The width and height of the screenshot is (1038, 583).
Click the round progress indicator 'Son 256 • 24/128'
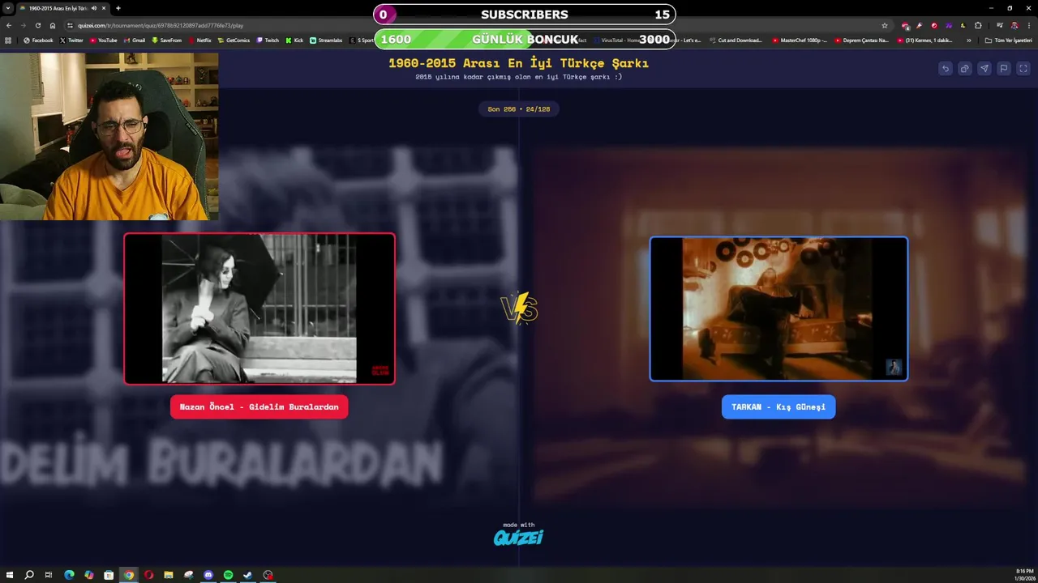[x=519, y=109]
